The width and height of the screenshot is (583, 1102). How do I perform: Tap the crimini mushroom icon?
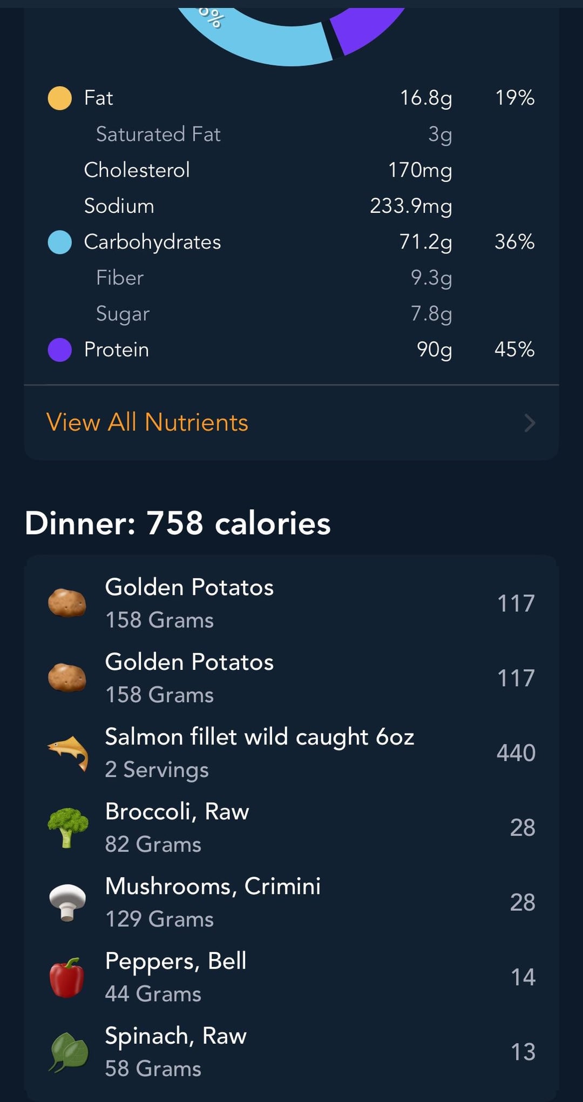pyautogui.click(x=67, y=902)
